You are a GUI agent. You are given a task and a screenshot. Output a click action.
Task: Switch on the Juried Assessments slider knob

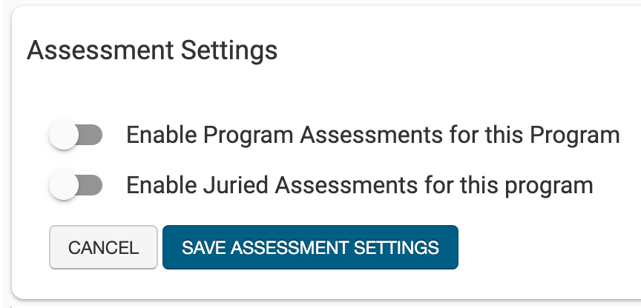pyautogui.click(x=64, y=184)
